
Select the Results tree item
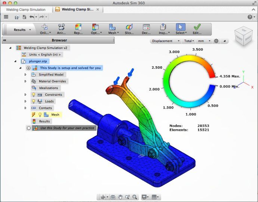tap(42, 121)
